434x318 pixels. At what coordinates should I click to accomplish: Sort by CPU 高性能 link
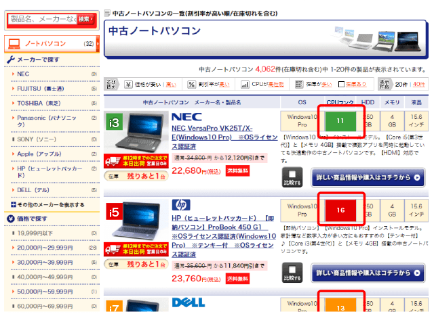click(x=276, y=85)
